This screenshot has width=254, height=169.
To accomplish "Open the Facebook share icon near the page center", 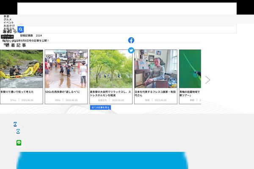I will (x=131, y=40).
